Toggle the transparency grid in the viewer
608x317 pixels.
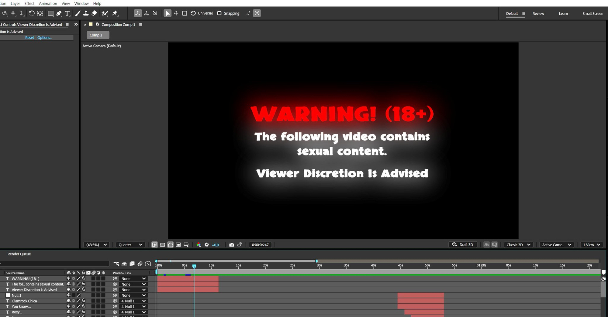(162, 245)
